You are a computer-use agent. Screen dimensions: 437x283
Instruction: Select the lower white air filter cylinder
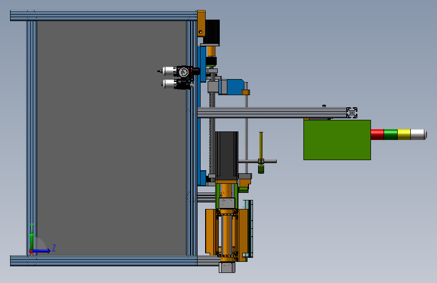(168, 84)
